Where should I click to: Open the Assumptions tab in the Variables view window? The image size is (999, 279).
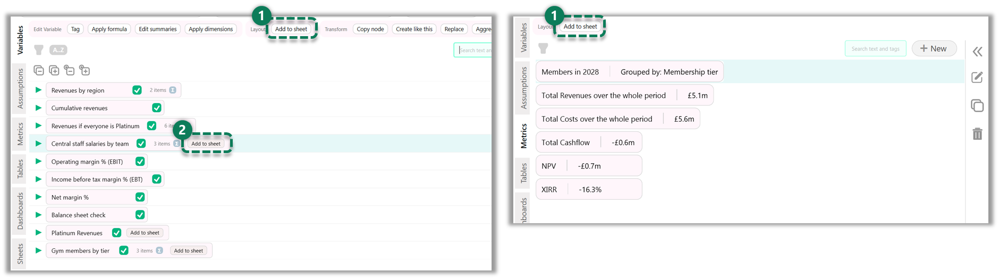(20, 89)
